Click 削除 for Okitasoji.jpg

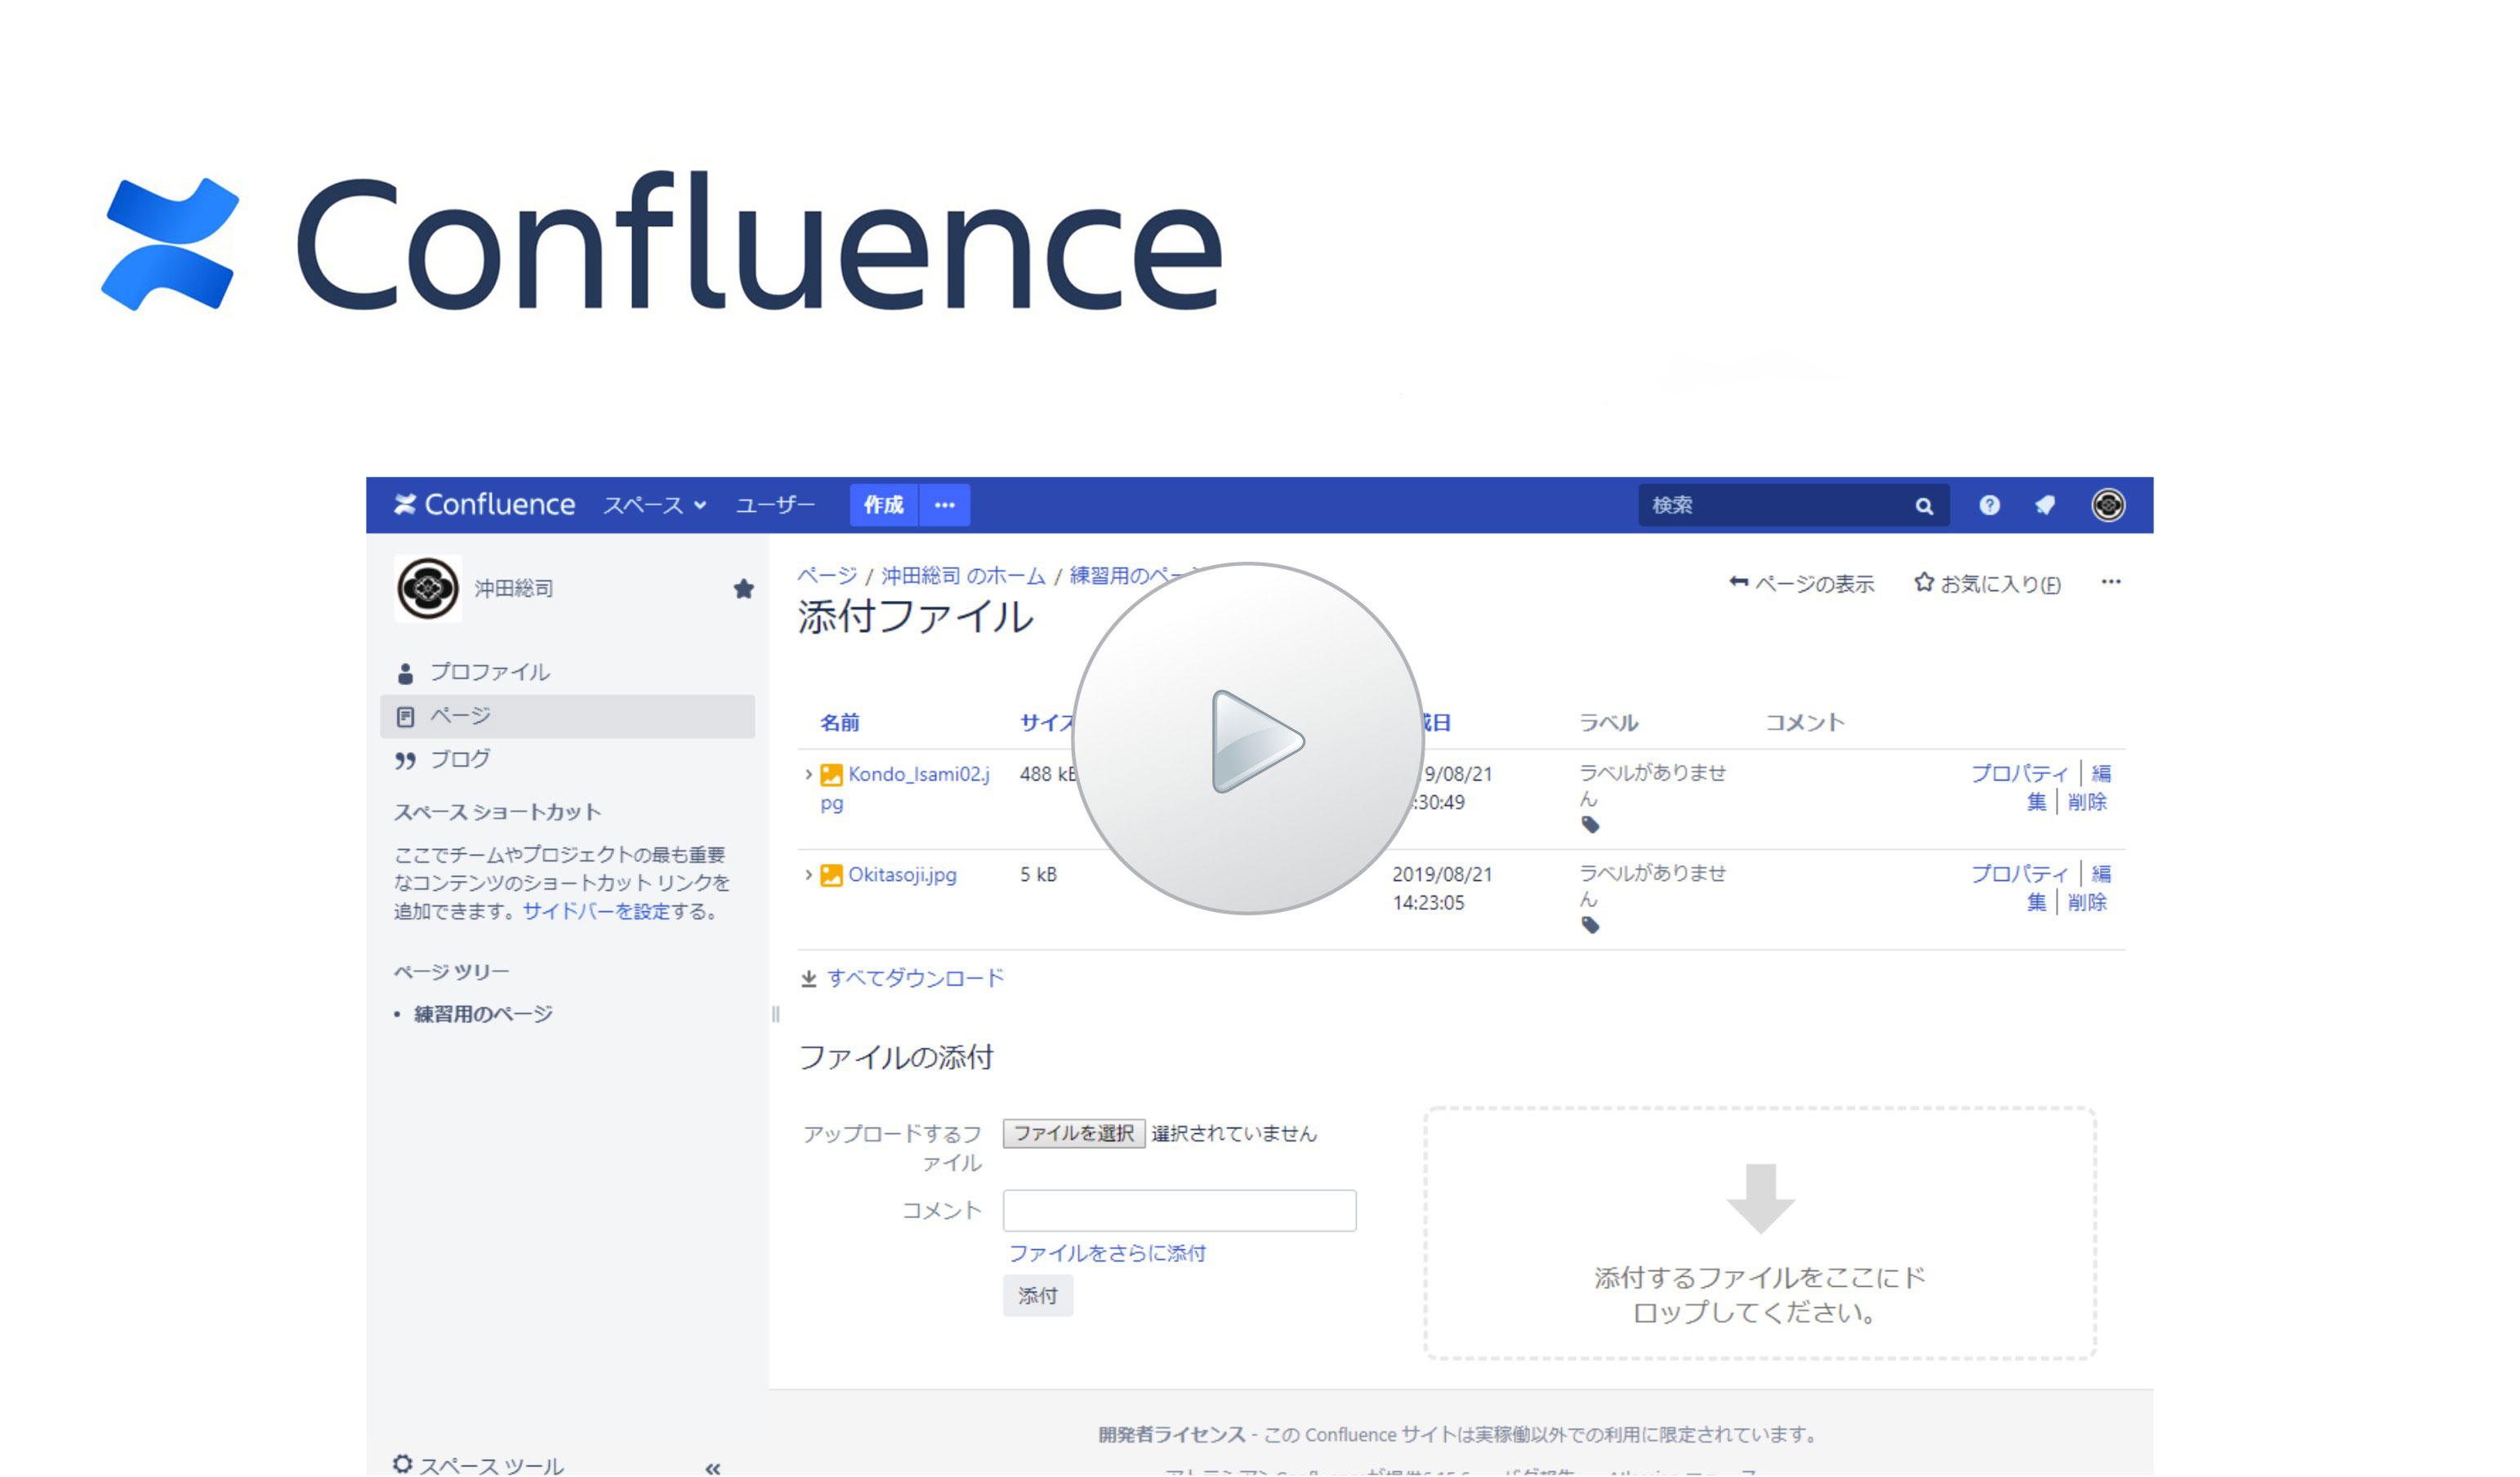tap(2087, 903)
